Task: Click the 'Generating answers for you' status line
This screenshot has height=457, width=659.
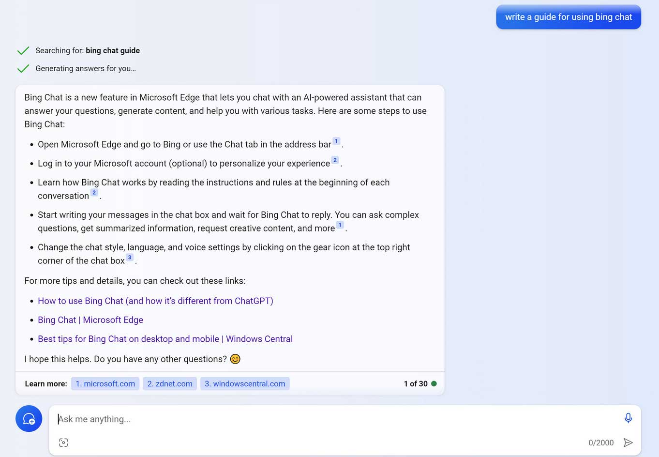Action: coord(86,69)
